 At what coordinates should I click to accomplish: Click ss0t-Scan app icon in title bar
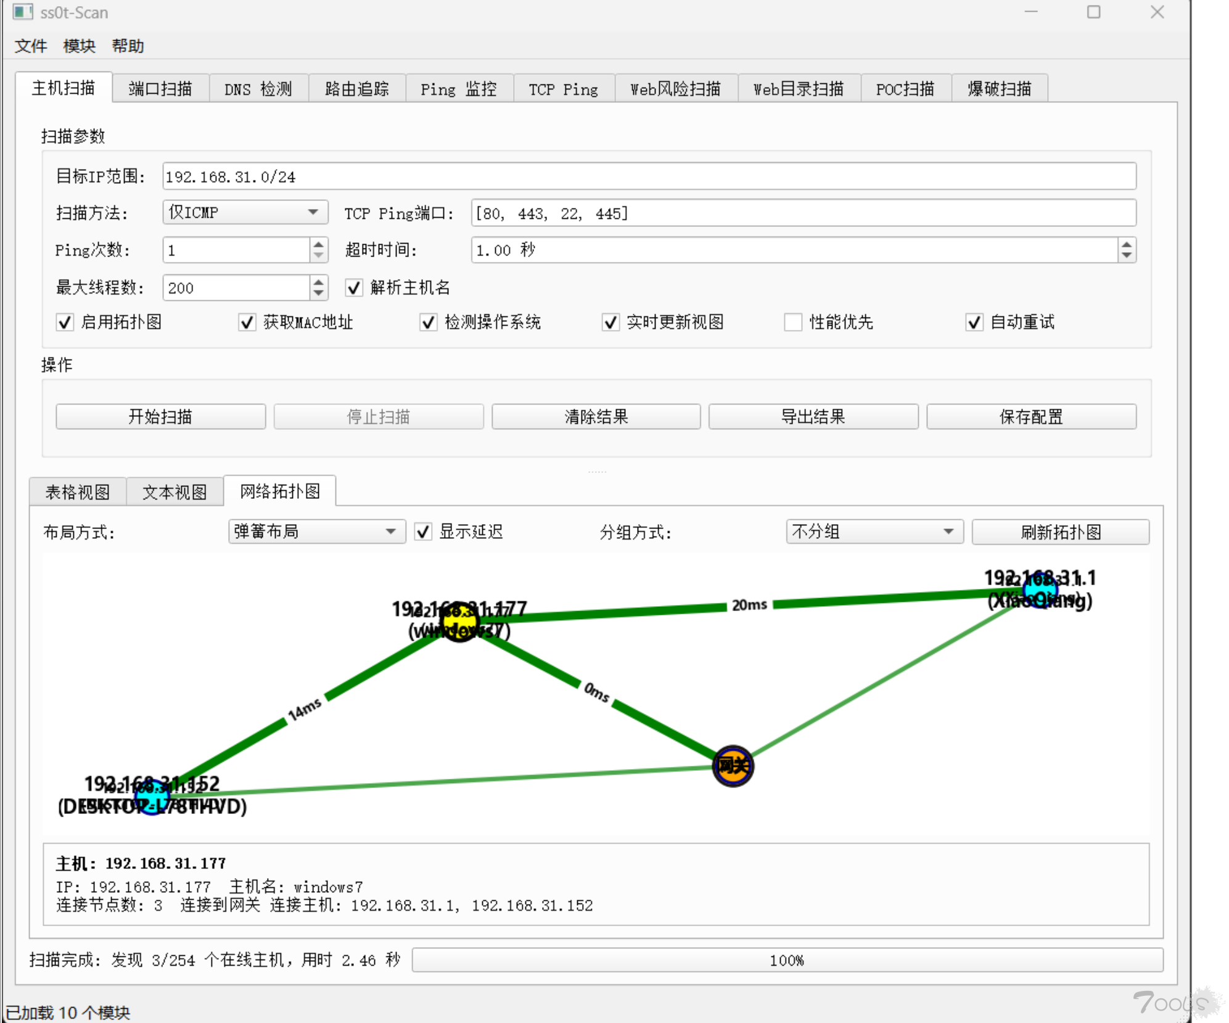point(22,12)
